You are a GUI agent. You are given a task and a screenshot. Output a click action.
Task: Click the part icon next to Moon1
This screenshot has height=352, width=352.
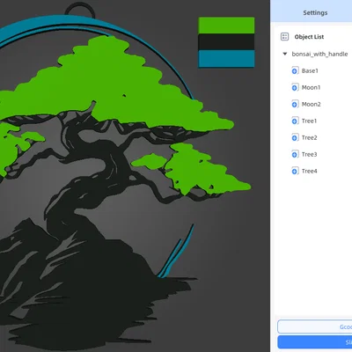point(295,87)
